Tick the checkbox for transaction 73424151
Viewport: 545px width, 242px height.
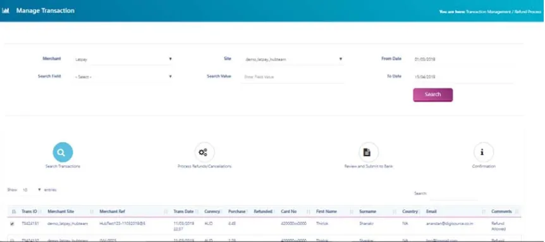pos(12,224)
